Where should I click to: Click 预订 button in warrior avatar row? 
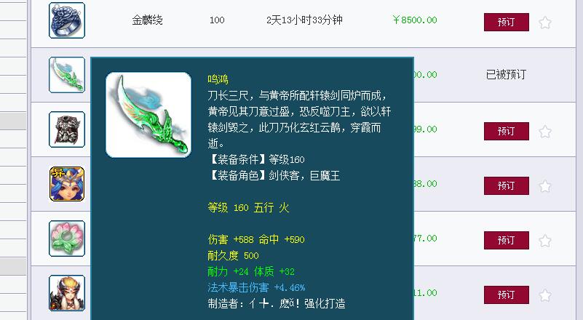507,295
